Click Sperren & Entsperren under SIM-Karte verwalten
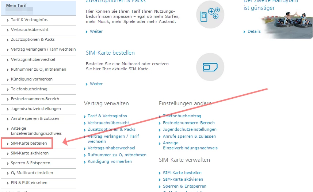 pyautogui.click(x=184, y=187)
